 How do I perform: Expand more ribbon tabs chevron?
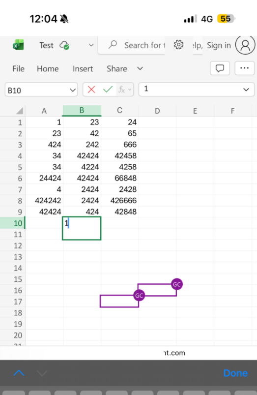pyautogui.click(x=140, y=68)
